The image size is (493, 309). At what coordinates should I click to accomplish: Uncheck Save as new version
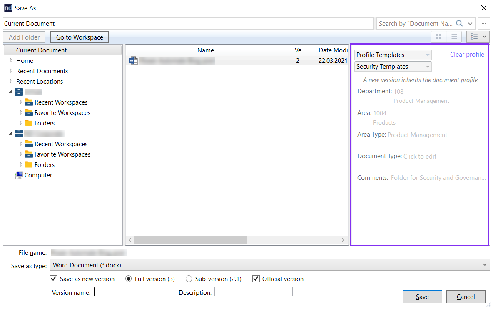pos(54,279)
